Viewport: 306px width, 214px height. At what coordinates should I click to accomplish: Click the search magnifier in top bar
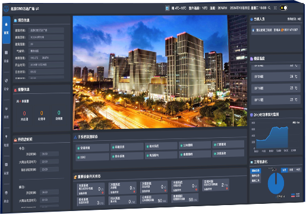tap(269, 8)
